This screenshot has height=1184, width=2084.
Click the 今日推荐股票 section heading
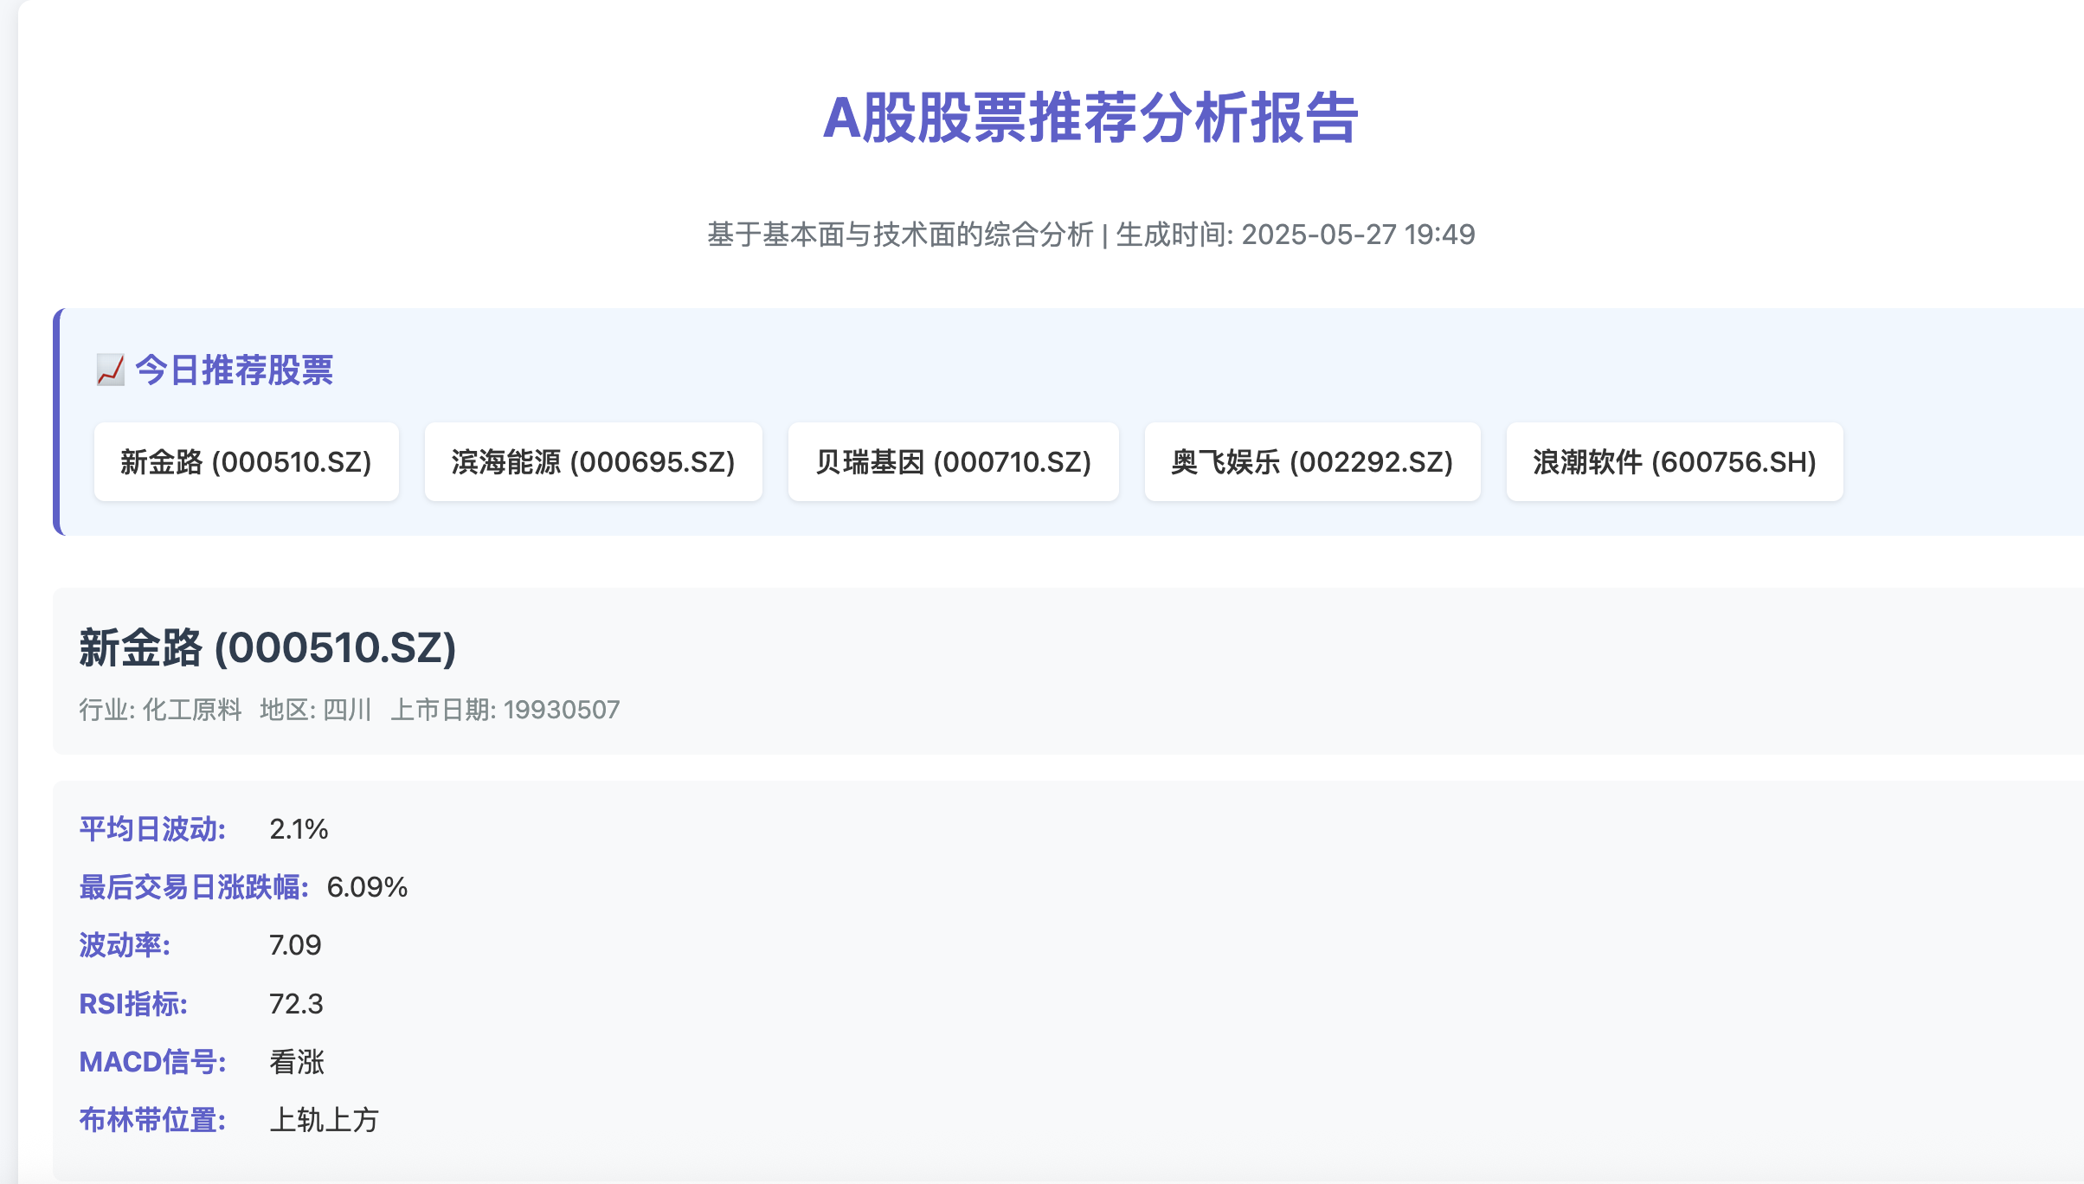tap(234, 370)
